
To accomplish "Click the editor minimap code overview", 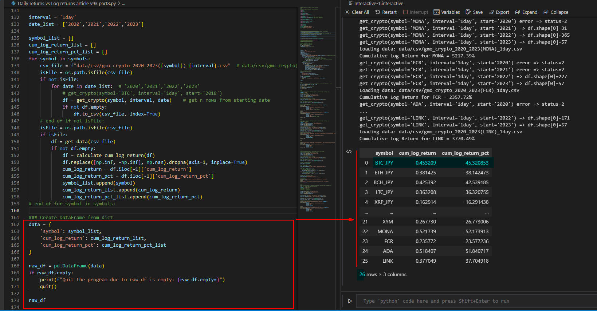I will click(x=317, y=109).
